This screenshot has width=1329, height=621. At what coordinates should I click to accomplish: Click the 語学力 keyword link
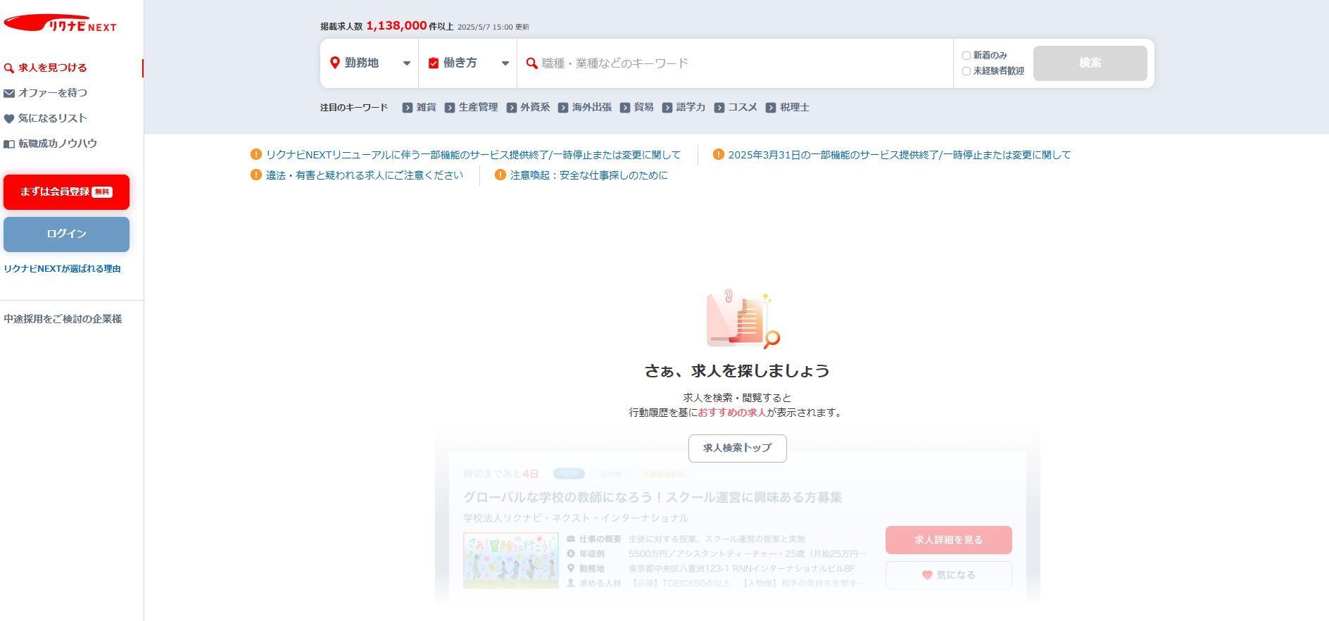click(691, 108)
